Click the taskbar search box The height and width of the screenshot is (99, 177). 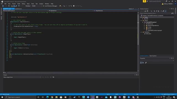20,97
